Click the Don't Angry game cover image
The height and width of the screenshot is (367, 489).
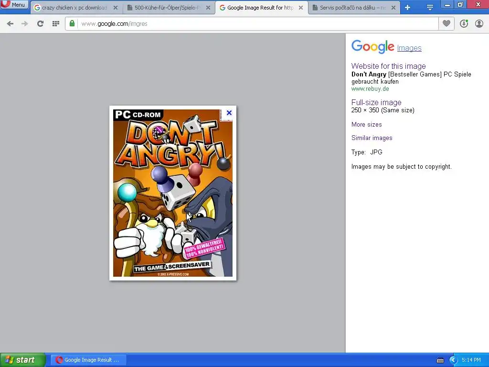pos(173,193)
